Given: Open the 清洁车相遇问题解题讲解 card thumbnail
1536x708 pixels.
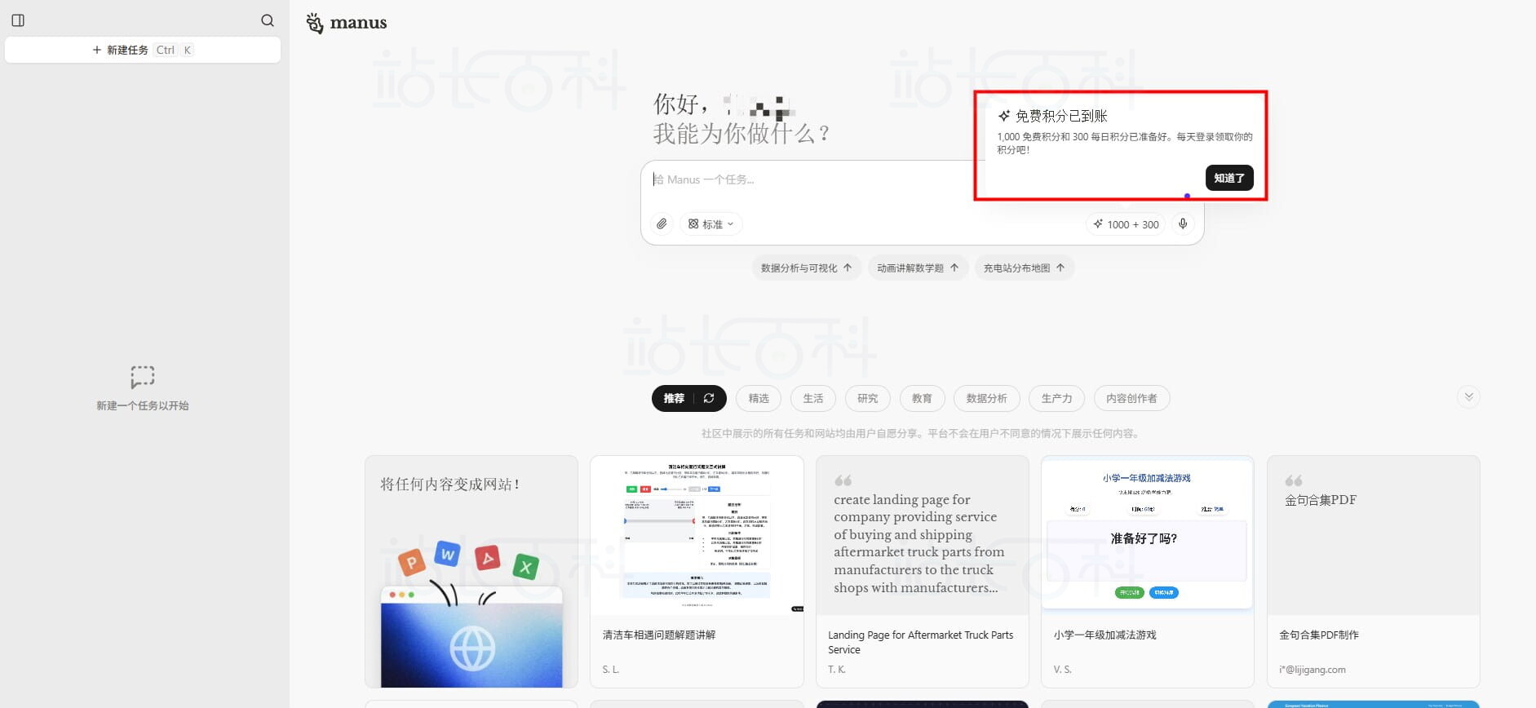Looking at the screenshot, I should [x=697, y=535].
